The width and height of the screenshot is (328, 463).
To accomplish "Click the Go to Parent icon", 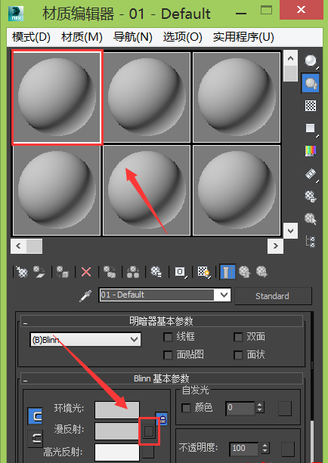I will (245, 272).
